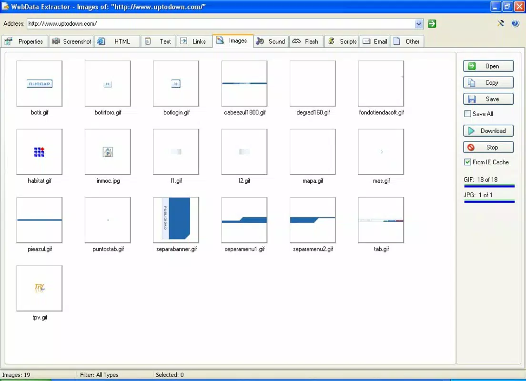Open the Other tab

(x=406, y=41)
